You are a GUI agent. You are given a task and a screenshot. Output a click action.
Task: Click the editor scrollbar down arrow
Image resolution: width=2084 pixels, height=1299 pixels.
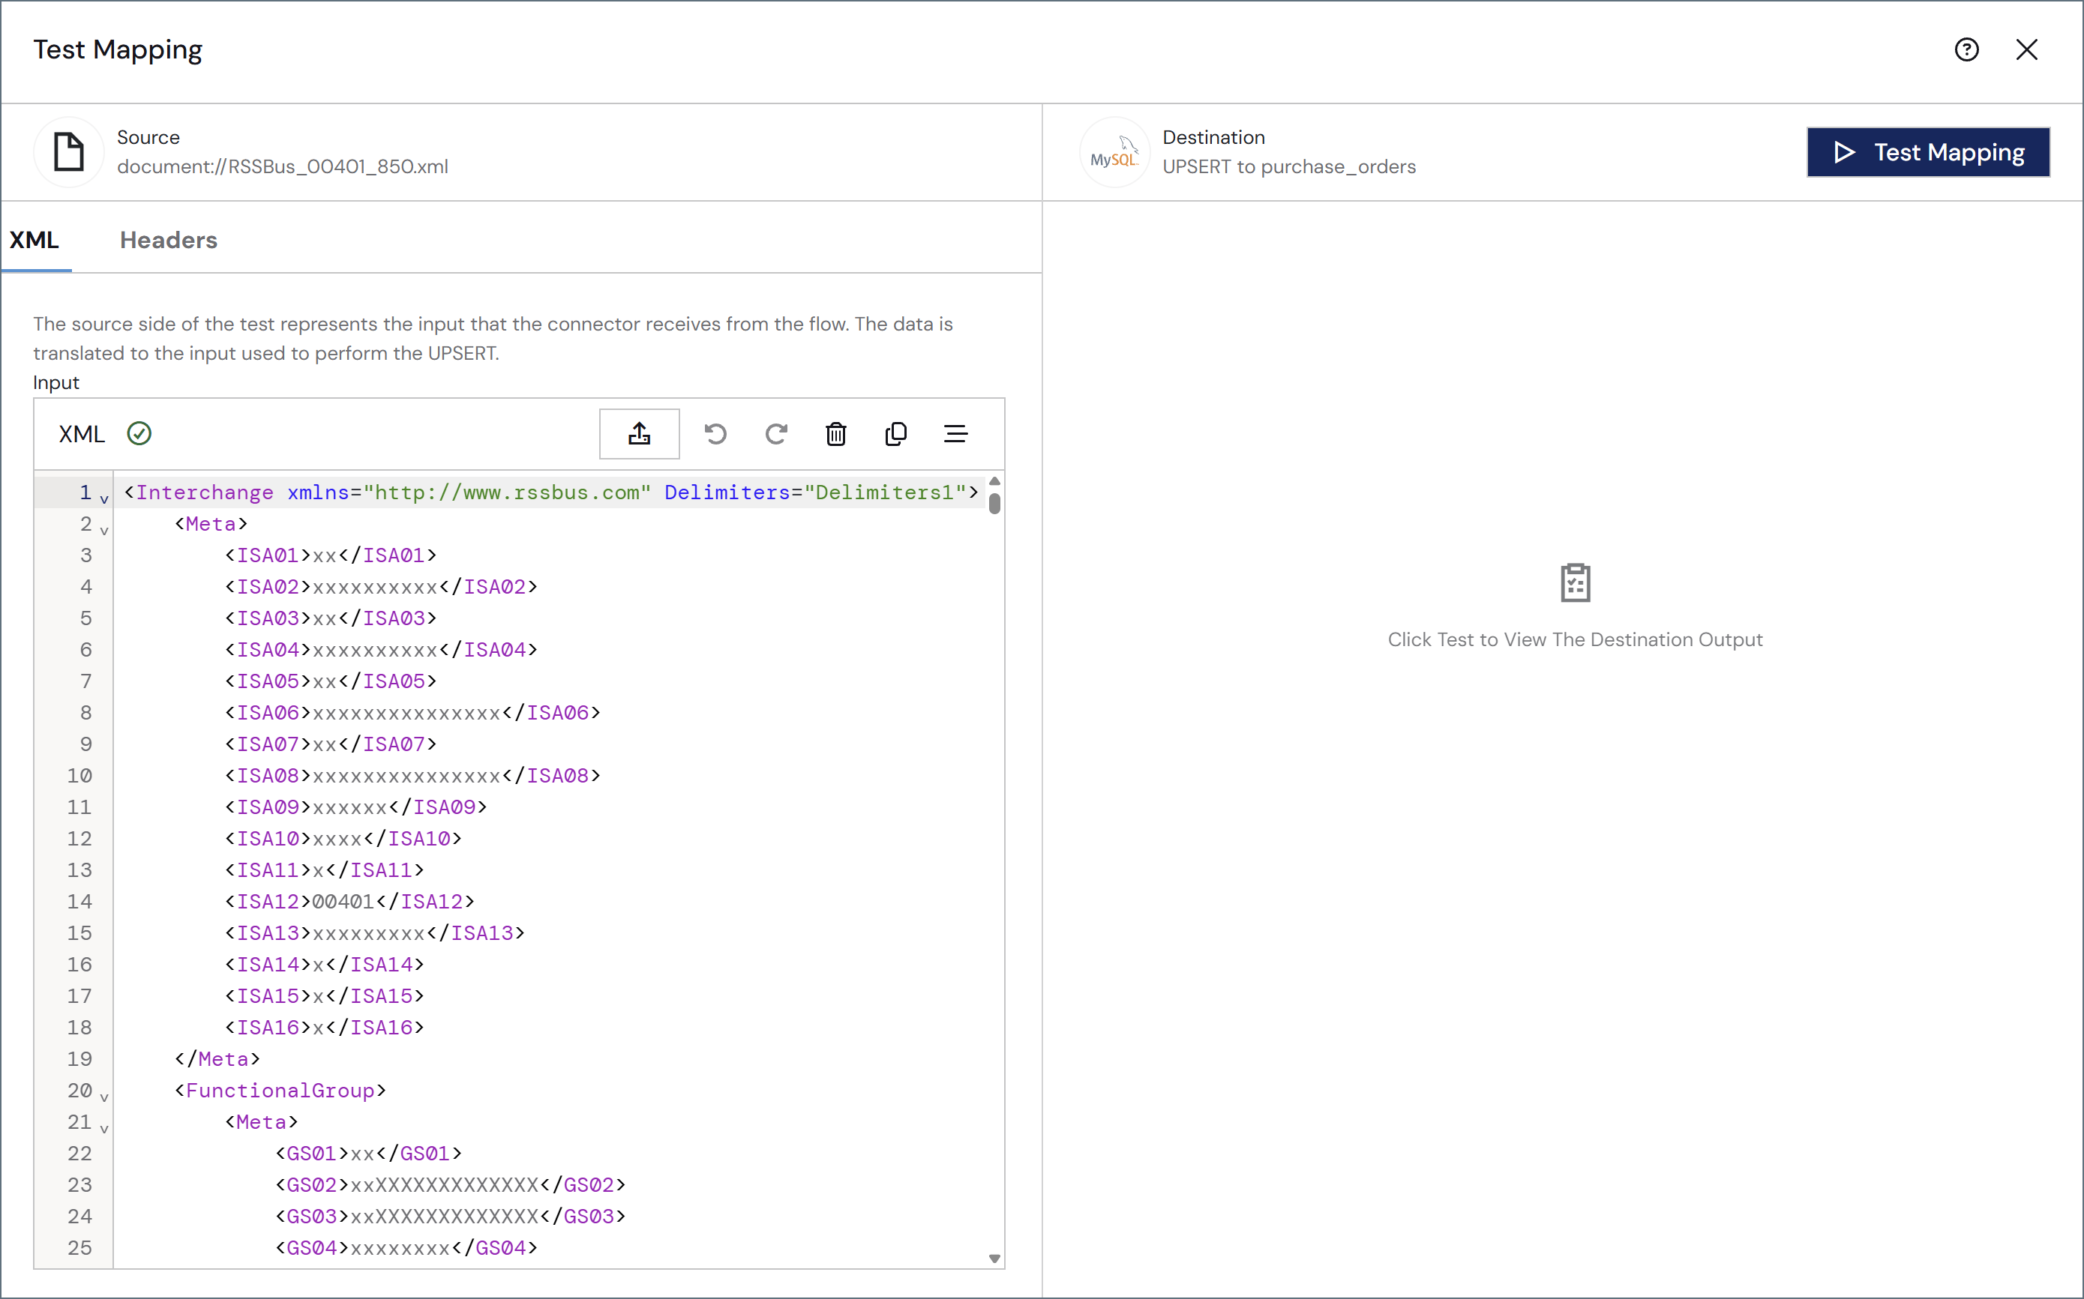coord(994,1259)
